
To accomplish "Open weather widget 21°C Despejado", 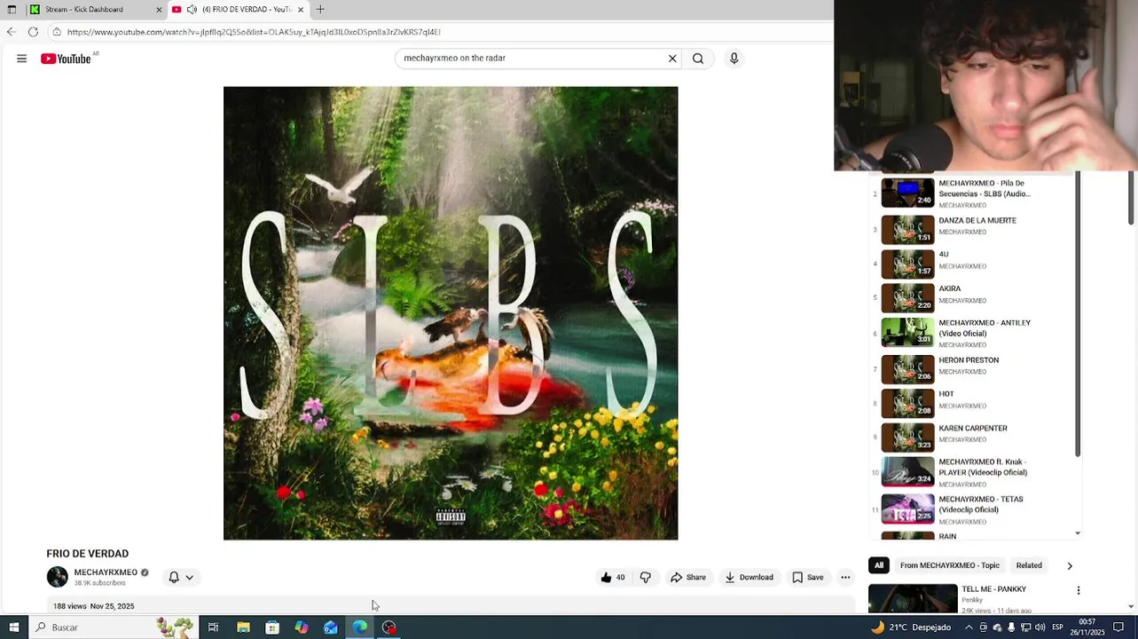I will [910, 627].
